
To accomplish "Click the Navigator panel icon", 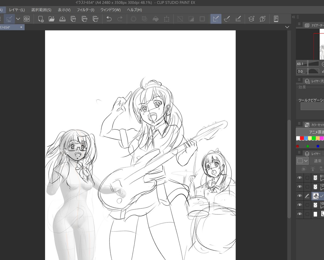I will 307,25.
